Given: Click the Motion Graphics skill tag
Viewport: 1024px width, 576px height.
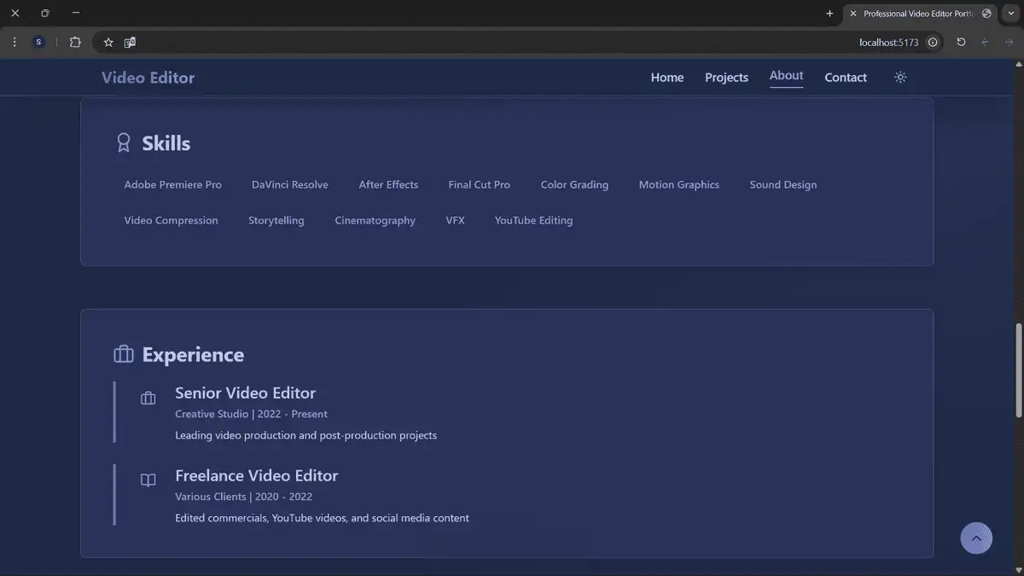Looking at the screenshot, I should click(x=679, y=184).
